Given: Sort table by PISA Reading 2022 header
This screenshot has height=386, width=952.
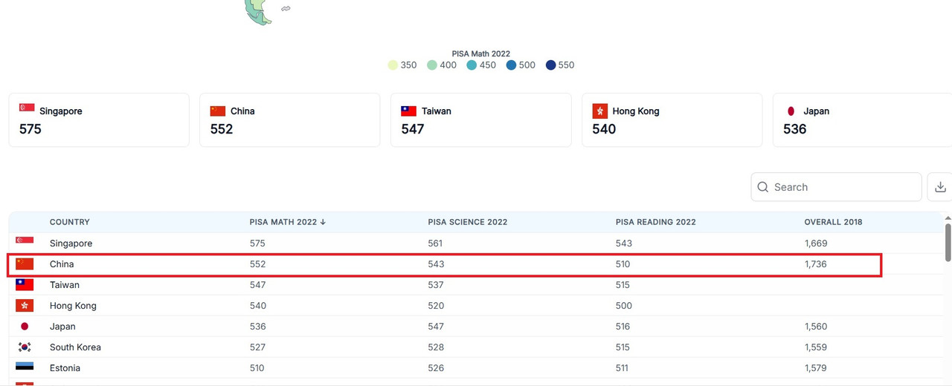Looking at the screenshot, I should [x=655, y=222].
